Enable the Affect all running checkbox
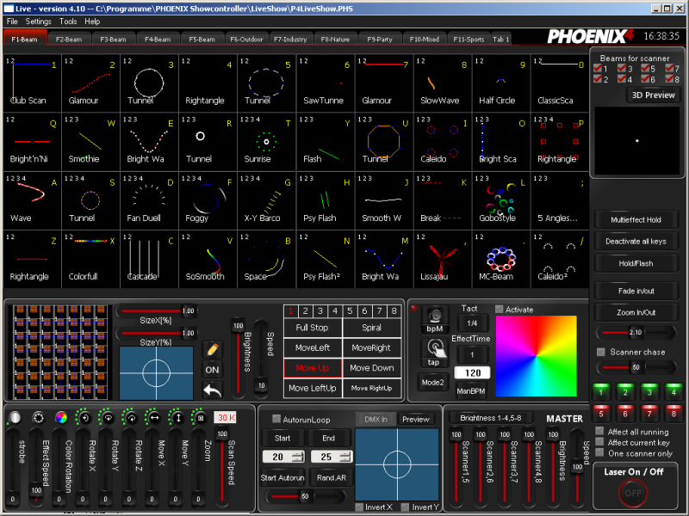Viewport: 689px width, 516px height. click(599, 432)
